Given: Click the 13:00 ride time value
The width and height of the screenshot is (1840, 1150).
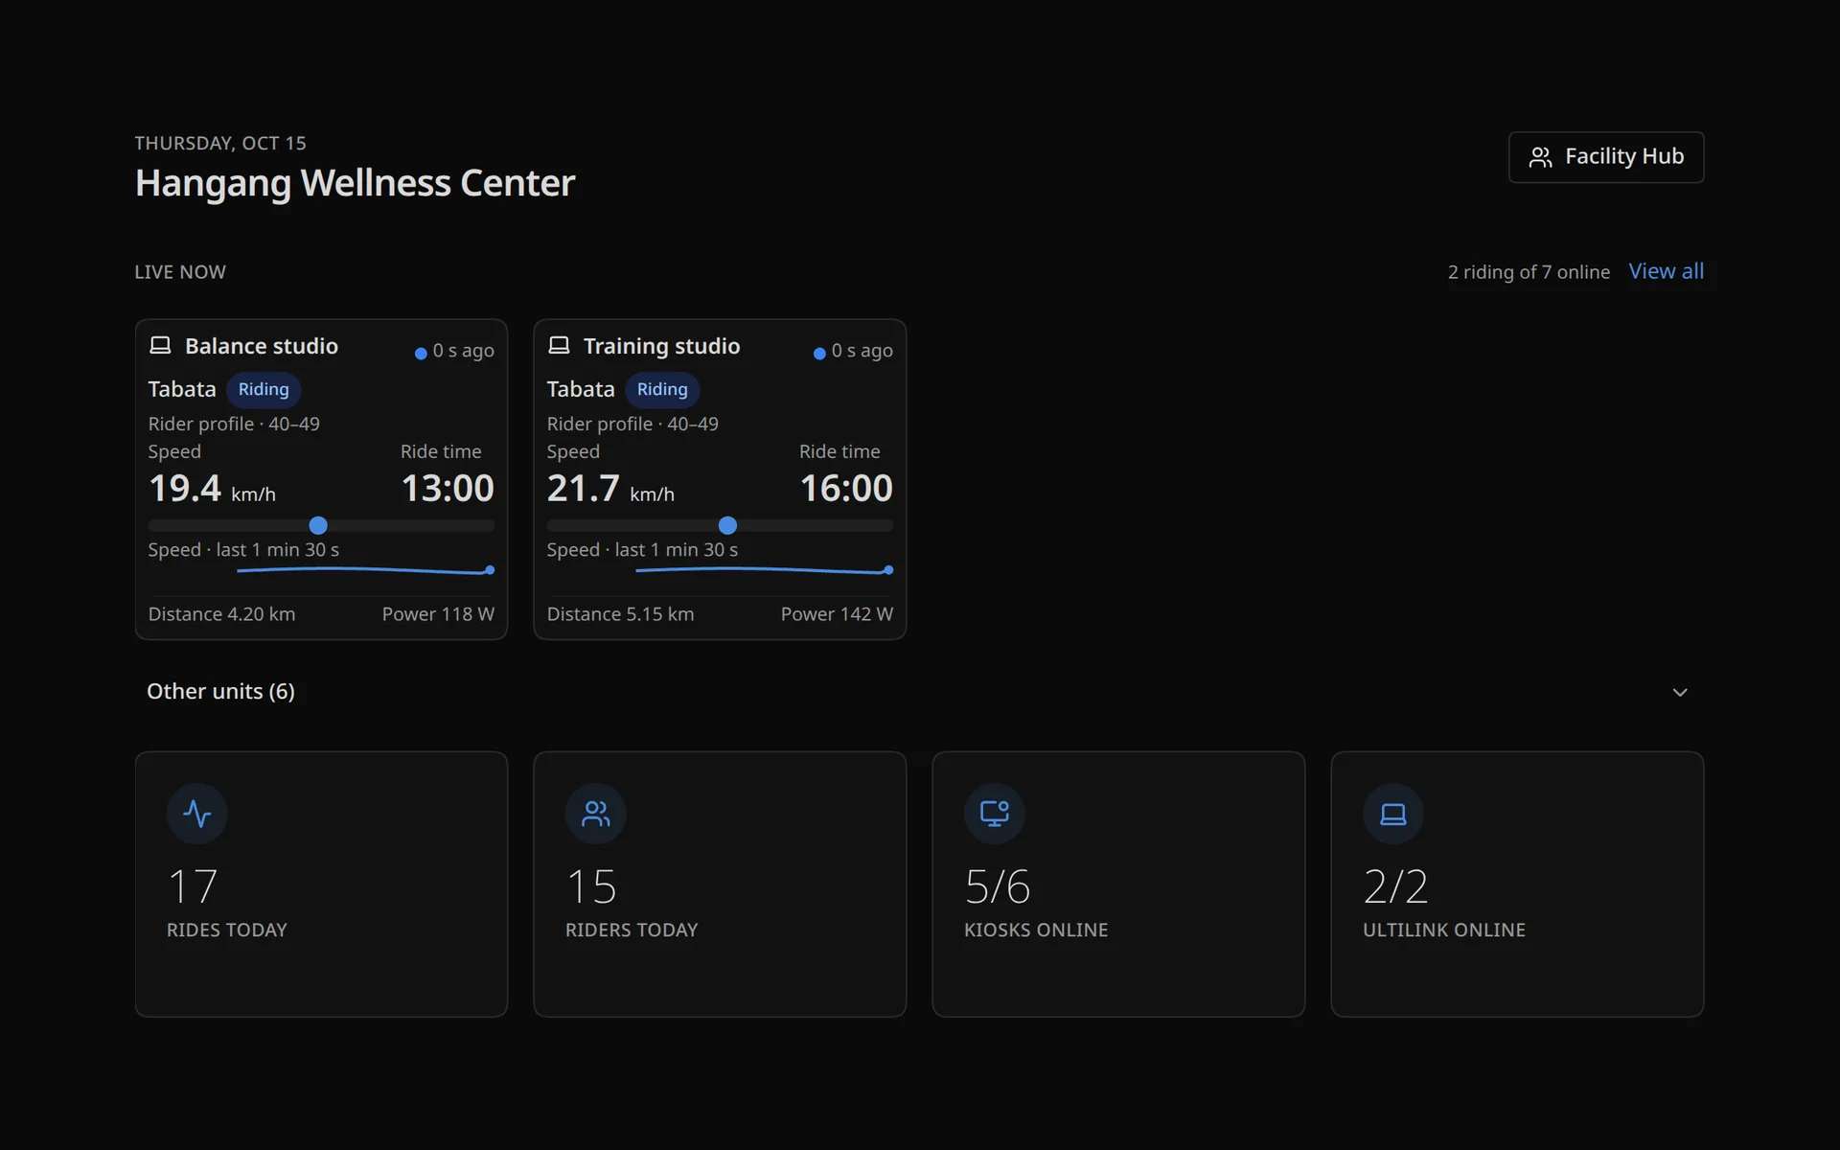Looking at the screenshot, I should click(x=448, y=489).
